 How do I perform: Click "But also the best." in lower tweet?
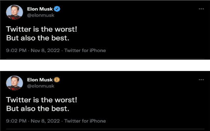point(38,108)
